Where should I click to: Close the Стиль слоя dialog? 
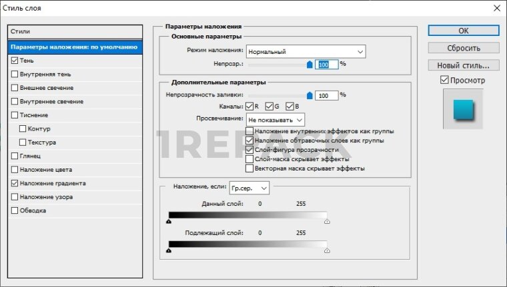click(x=496, y=9)
